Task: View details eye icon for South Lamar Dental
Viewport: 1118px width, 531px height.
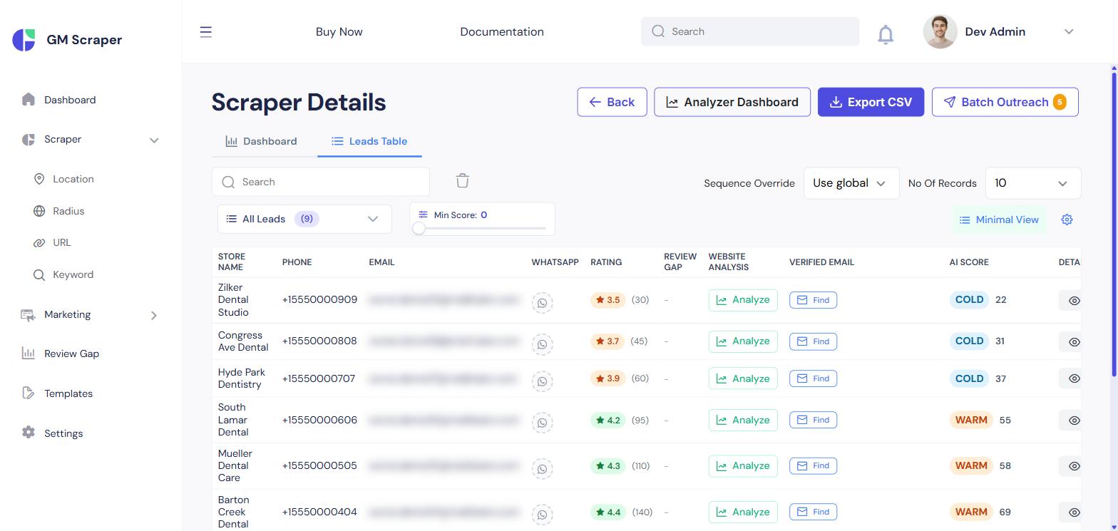Action: click(1074, 421)
